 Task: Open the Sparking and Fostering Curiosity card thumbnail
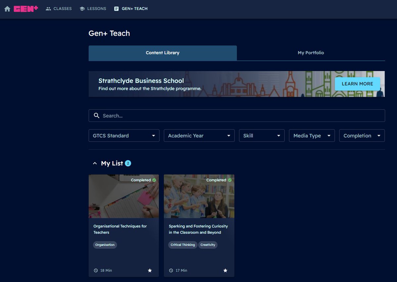coord(199,196)
